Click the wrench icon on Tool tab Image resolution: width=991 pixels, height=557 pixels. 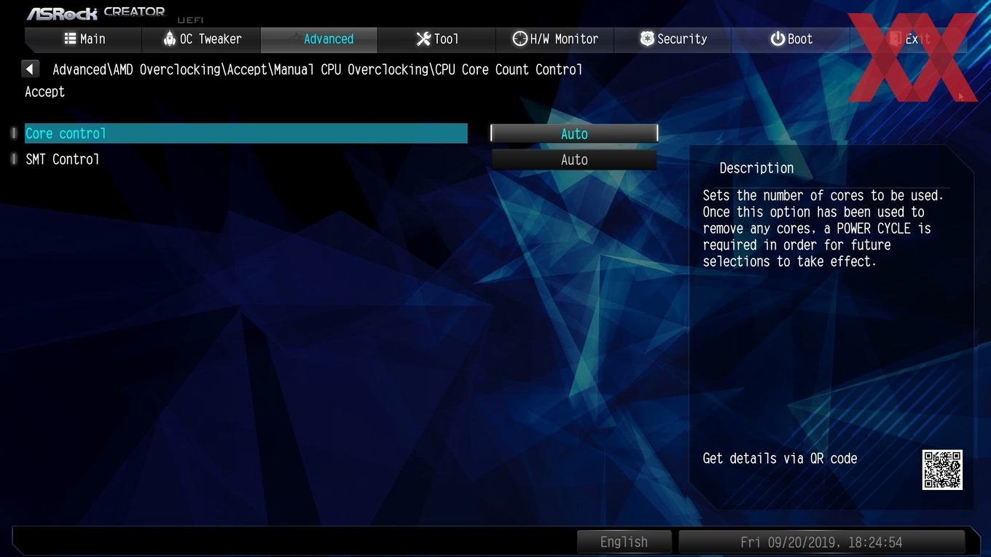tap(423, 39)
